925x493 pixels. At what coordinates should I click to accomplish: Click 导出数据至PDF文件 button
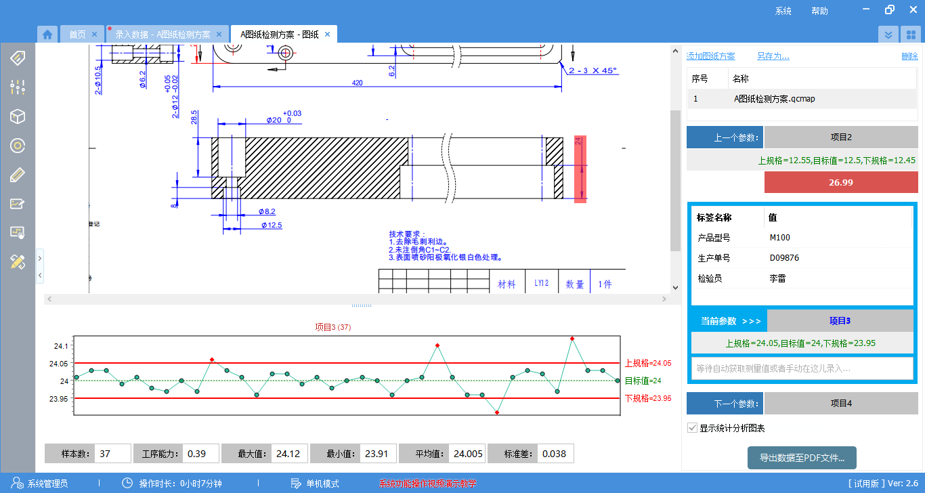(802, 458)
